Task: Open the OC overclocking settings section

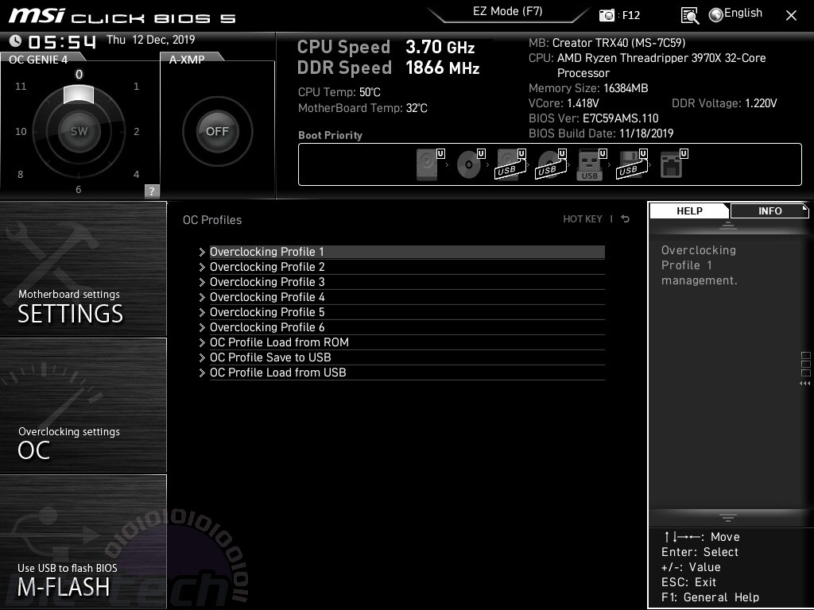Action: coord(83,406)
